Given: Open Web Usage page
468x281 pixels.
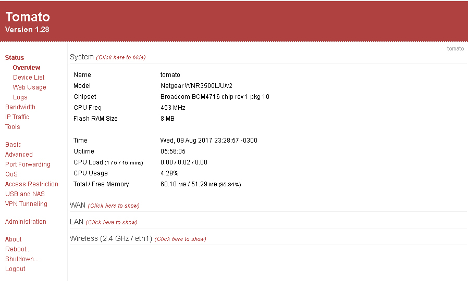Looking at the screenshot, I should tap(29, 87).
